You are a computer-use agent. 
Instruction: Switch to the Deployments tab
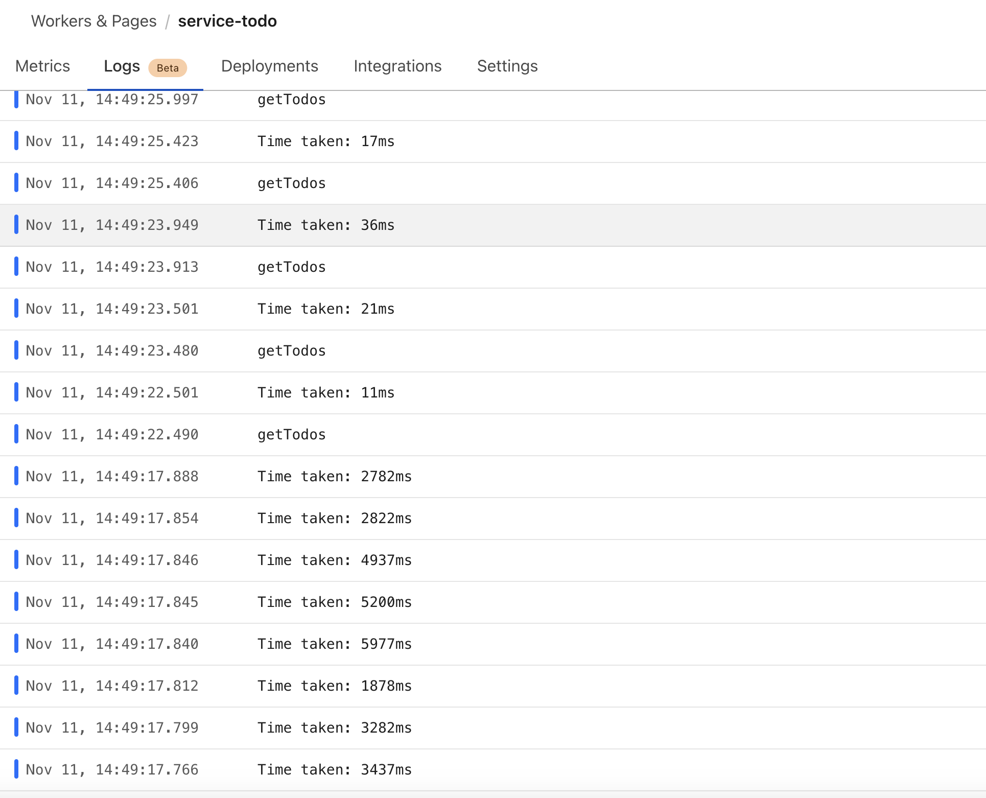coord(269,66)
